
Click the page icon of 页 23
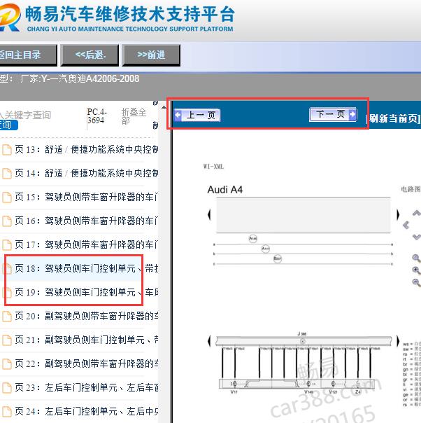click(x=7, y=388)
